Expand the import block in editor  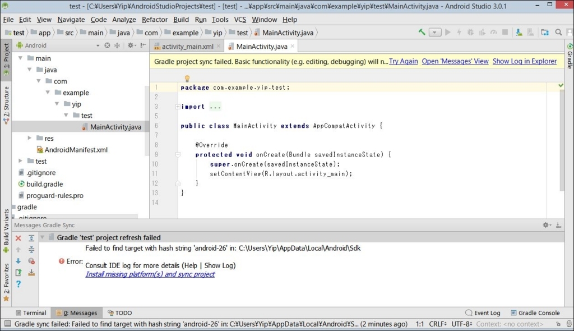(178, 107)
